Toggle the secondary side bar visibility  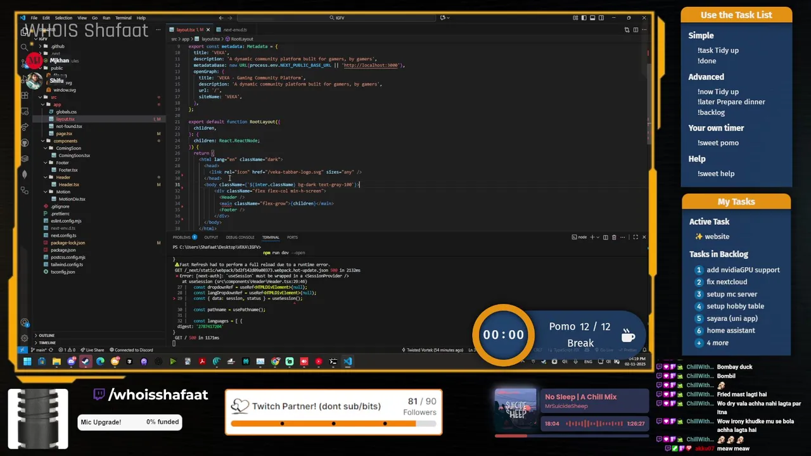click(x=601, y=18)
